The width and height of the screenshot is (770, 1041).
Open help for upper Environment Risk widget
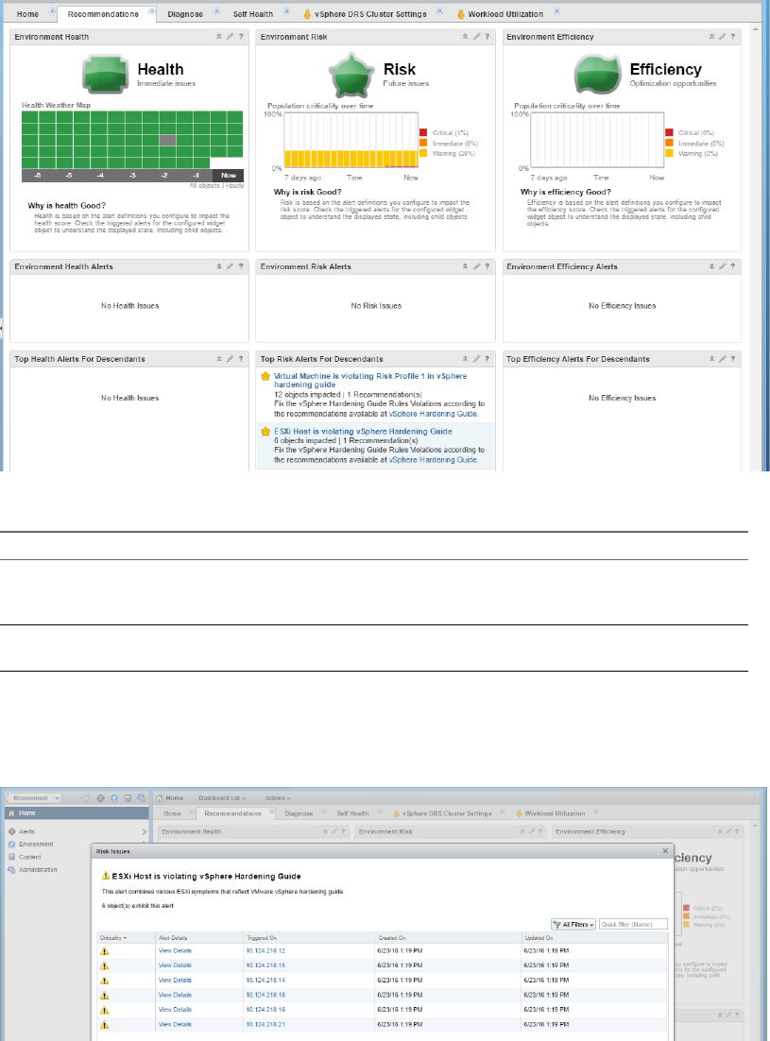click(488, 37)
